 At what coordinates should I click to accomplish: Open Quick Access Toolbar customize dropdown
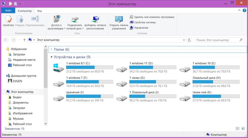point(20,4)
